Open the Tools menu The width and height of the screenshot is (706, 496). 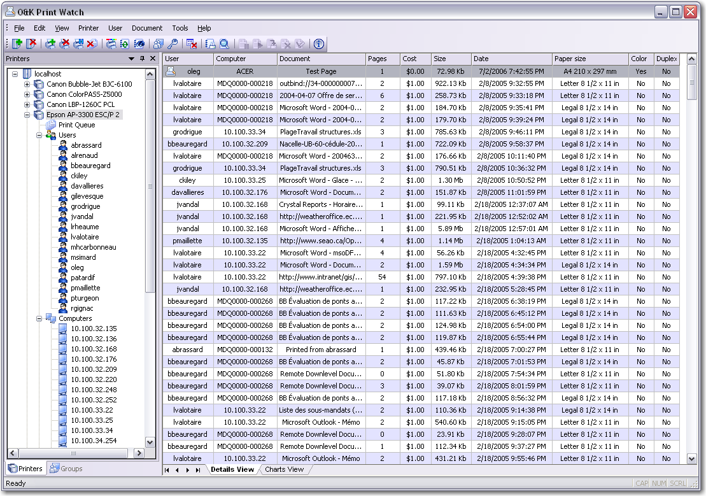pos(180,28)
